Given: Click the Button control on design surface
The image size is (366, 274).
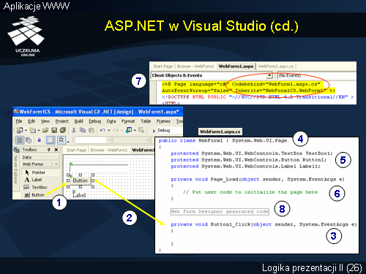Looking at the screenshot, I should [x=80, y=180].
